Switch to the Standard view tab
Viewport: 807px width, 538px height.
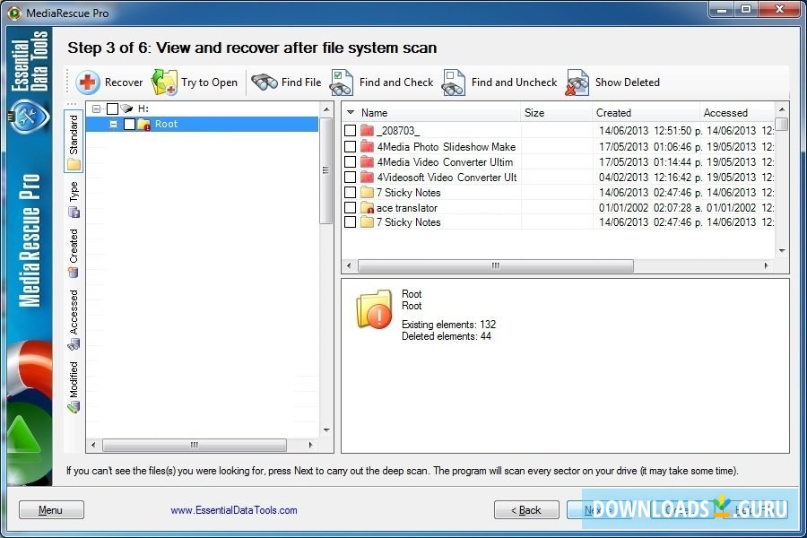tap(74, 141)
